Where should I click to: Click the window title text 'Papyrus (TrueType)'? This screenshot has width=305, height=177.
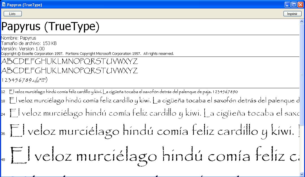click(25, 5)
